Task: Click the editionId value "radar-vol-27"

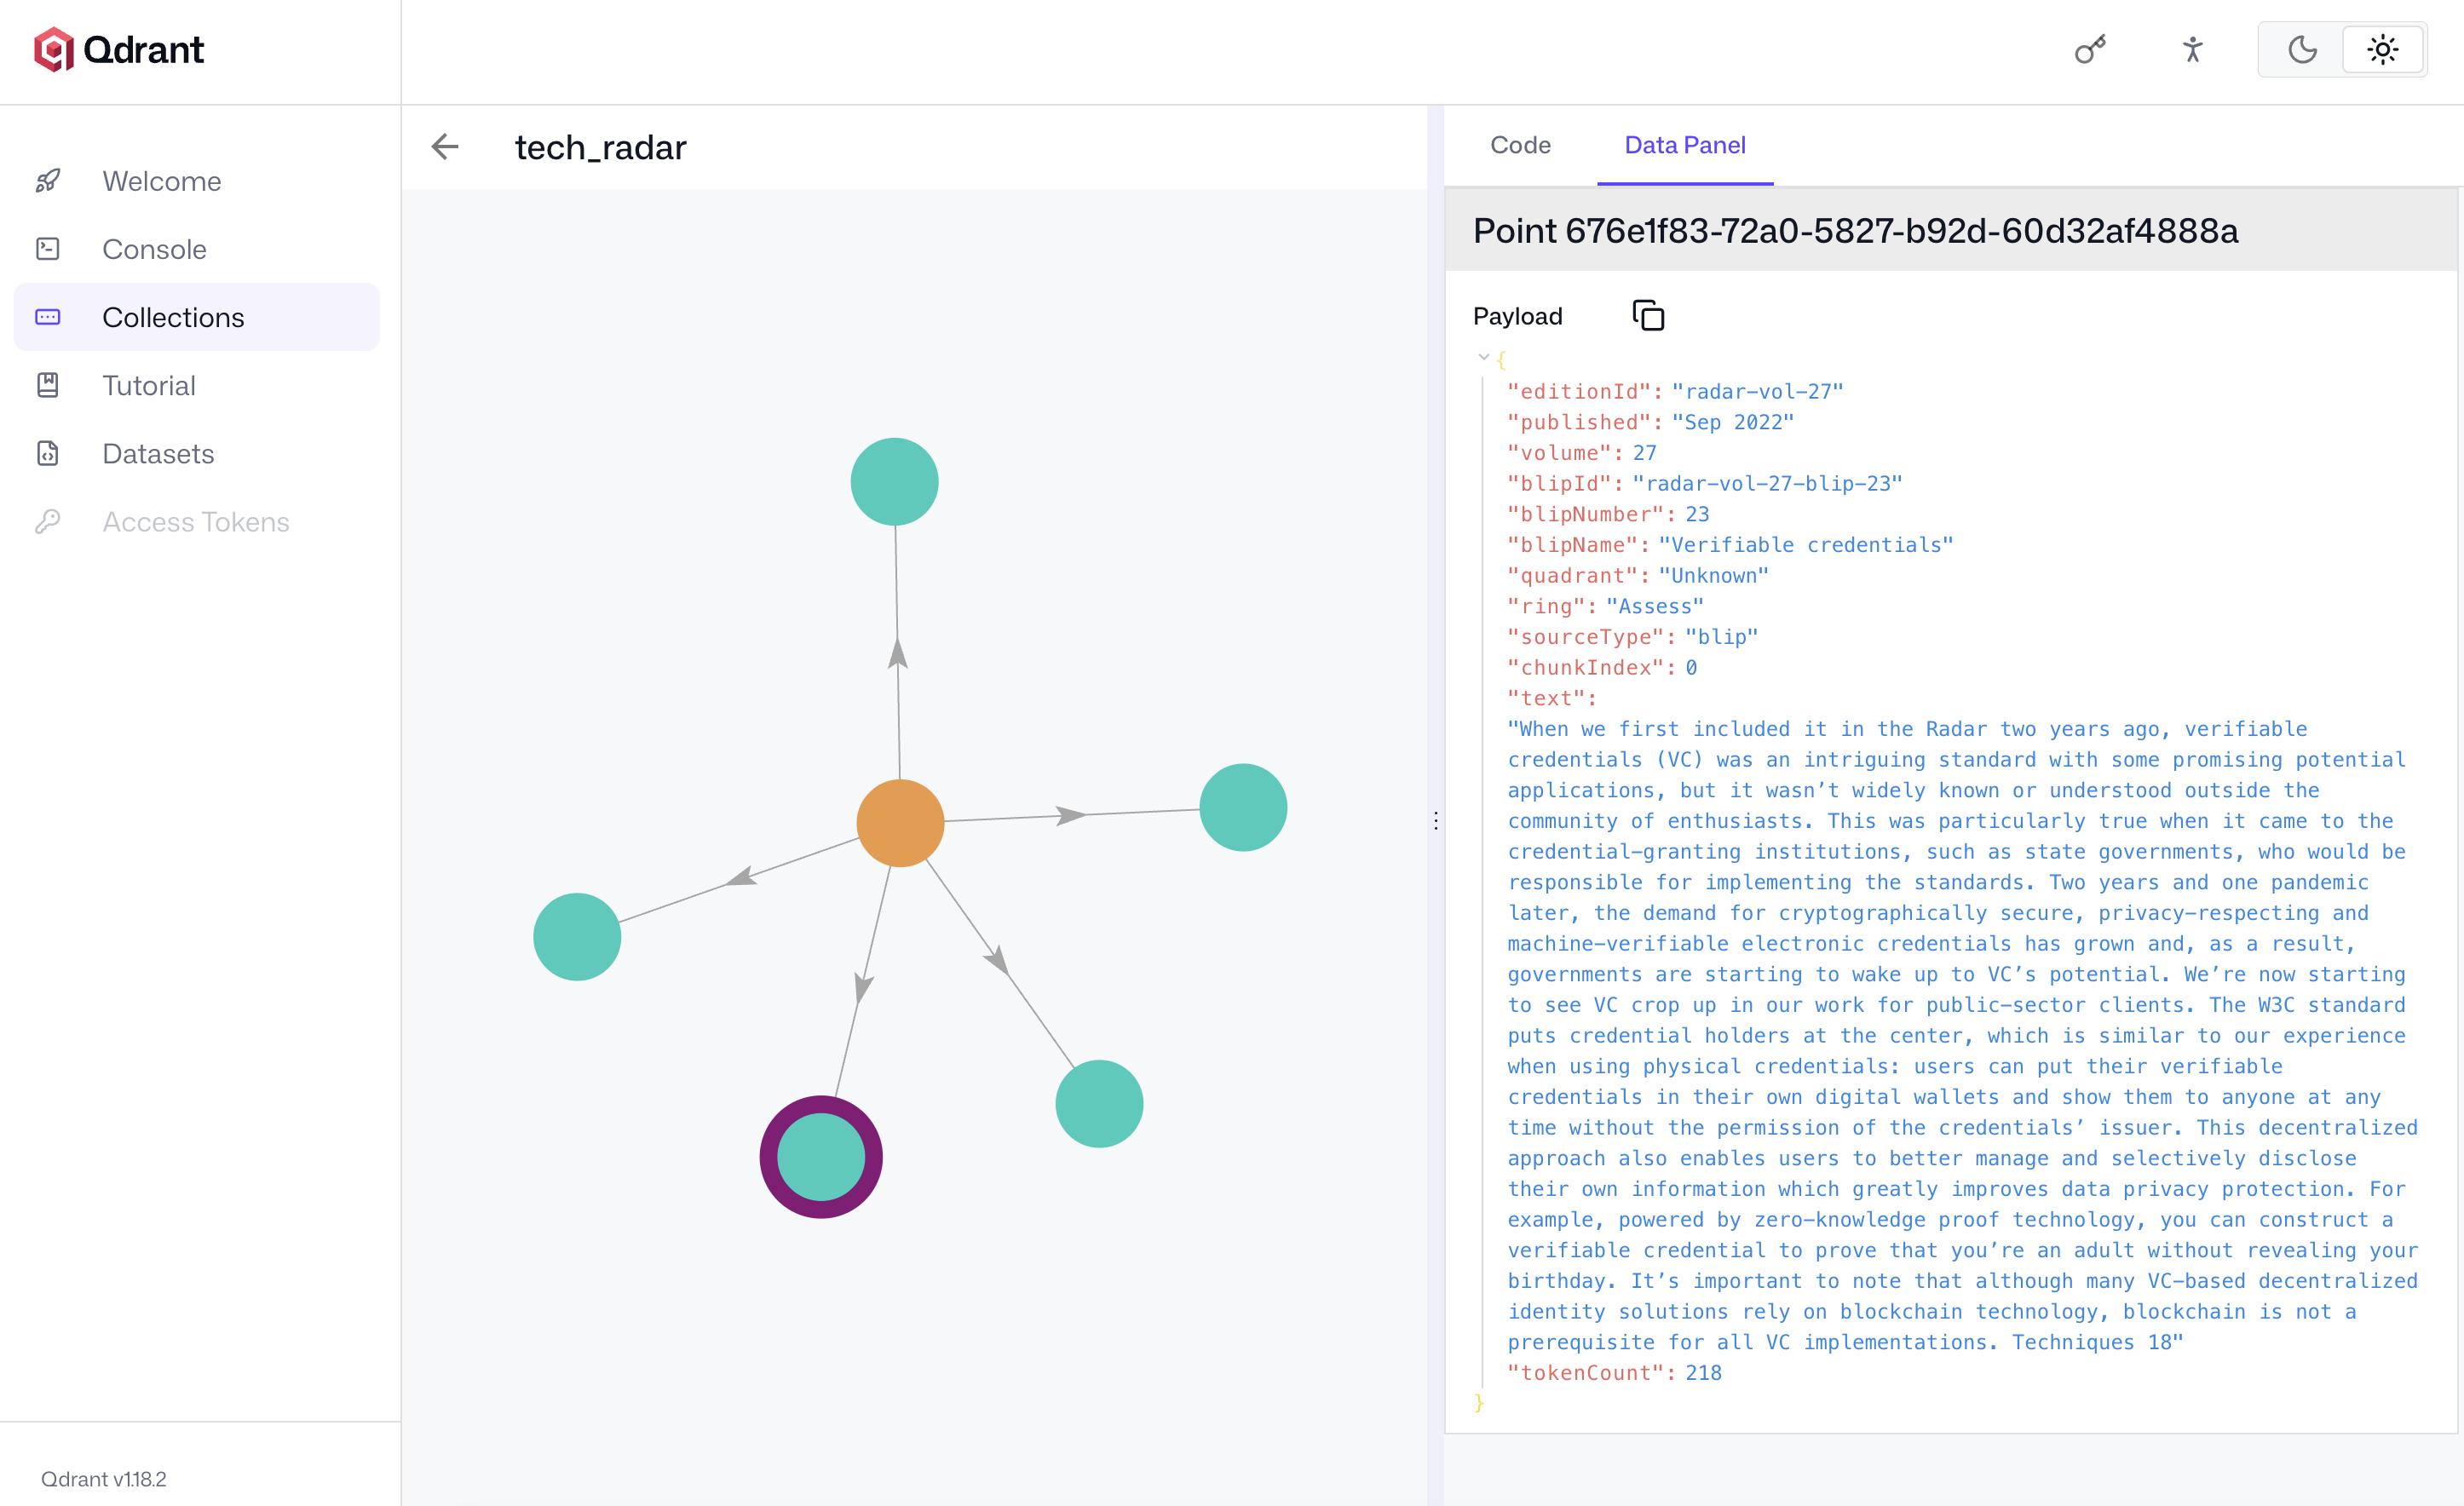Action: click(1757, 391)
